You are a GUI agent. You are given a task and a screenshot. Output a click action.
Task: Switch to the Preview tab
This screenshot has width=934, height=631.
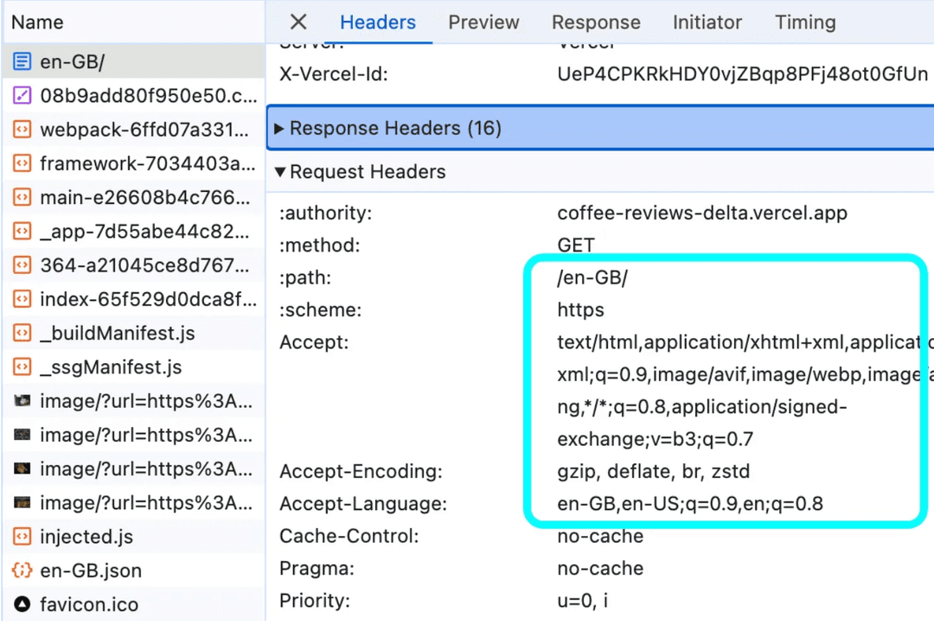click(483, 22)
